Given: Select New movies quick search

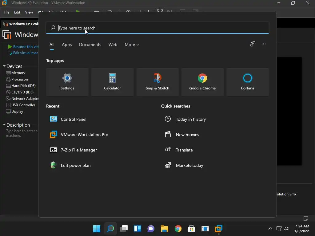Looking at the screenshot, I should tap(182, 135).
